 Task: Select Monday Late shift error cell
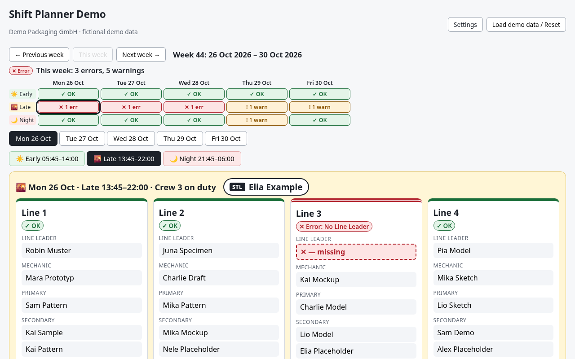point(68,107)
